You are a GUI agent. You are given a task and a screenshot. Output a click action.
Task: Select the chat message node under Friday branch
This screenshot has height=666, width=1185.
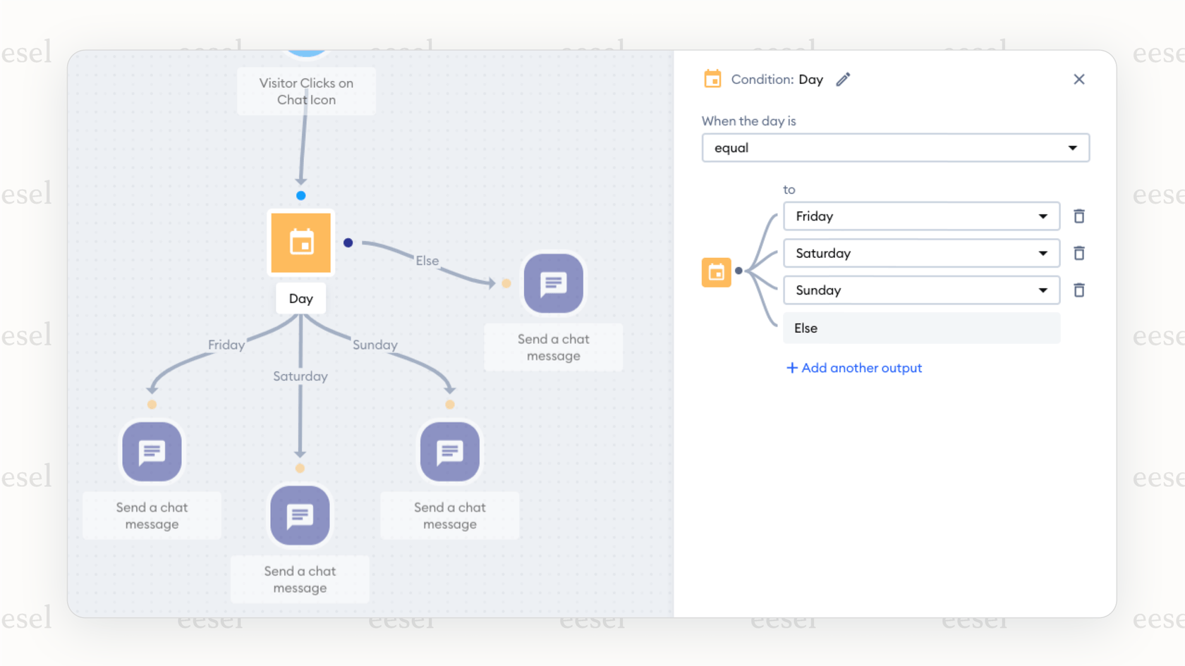tap(152, 452)
